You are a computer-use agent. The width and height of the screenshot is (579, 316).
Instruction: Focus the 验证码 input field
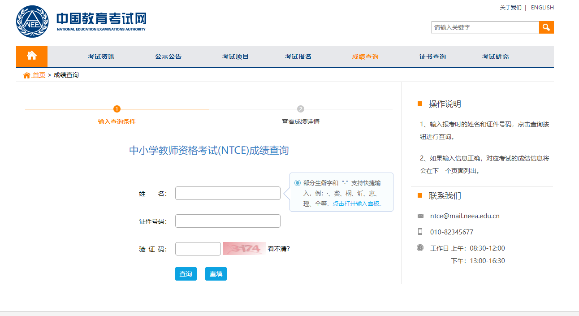click(x=198, y=249)
